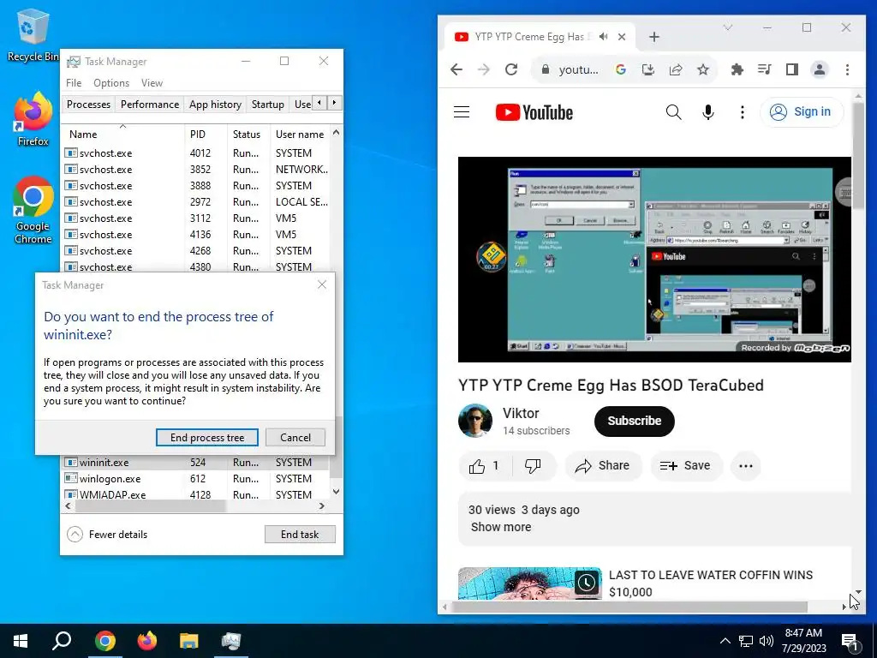Click Task Manager horizontal scrollbar
This screenshot has width=877, height=658.
(151, 505)
